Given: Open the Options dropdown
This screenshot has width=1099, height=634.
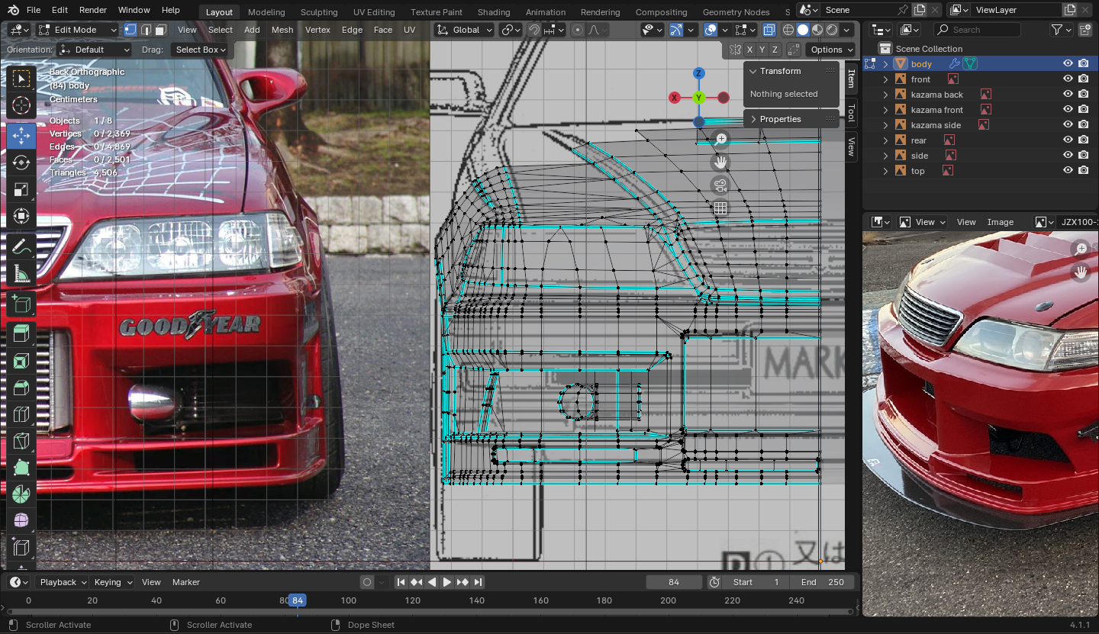Looking at the screenshot, I should (831, 50).
